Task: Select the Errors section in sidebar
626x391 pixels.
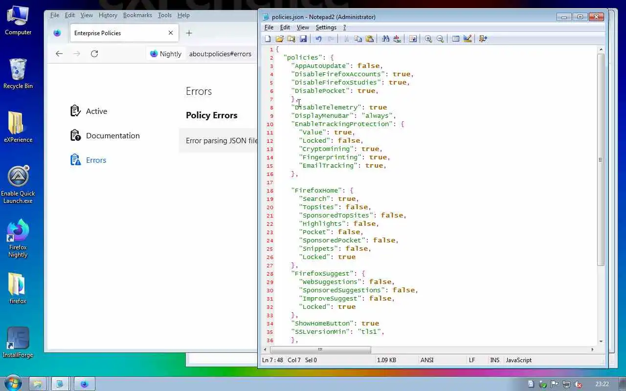Action: click(x=88, y=160)
